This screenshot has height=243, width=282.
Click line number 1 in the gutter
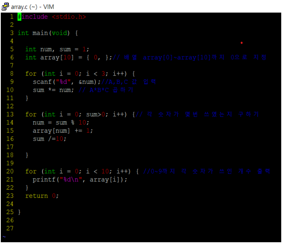(x=12, y=17)
